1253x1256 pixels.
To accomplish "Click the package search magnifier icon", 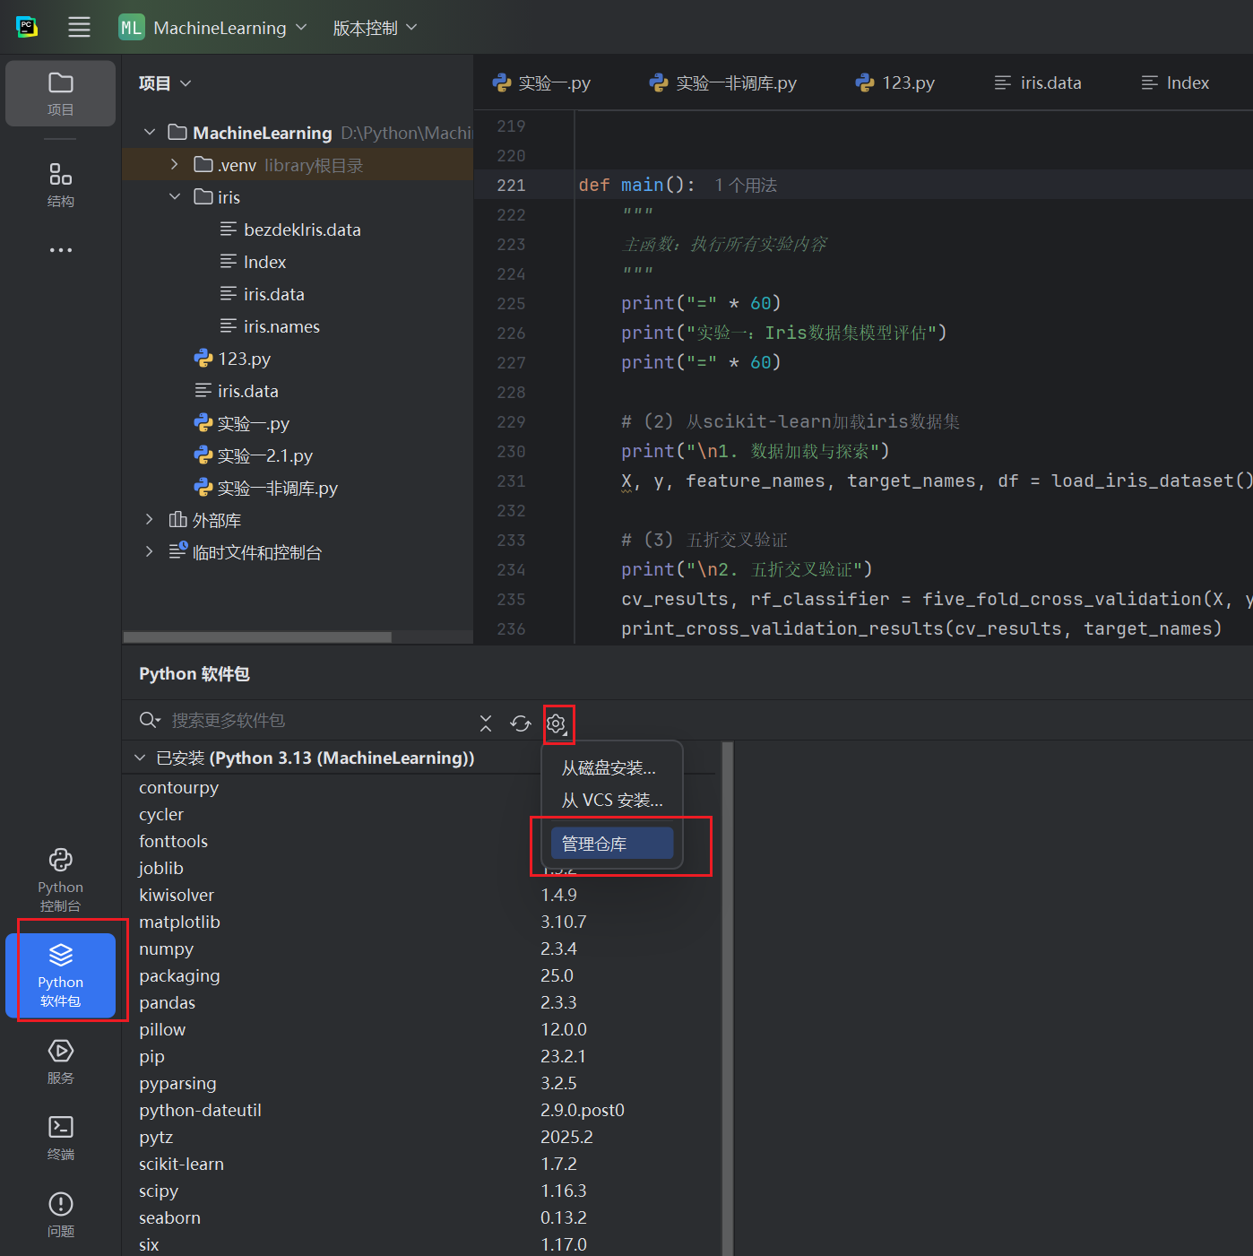I will tap(149, 721).
